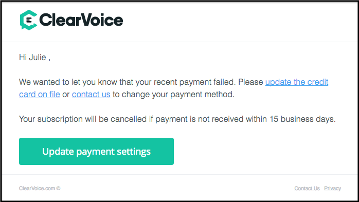Click the divider line below the header
359x202 pixels.
pos(179,42)
